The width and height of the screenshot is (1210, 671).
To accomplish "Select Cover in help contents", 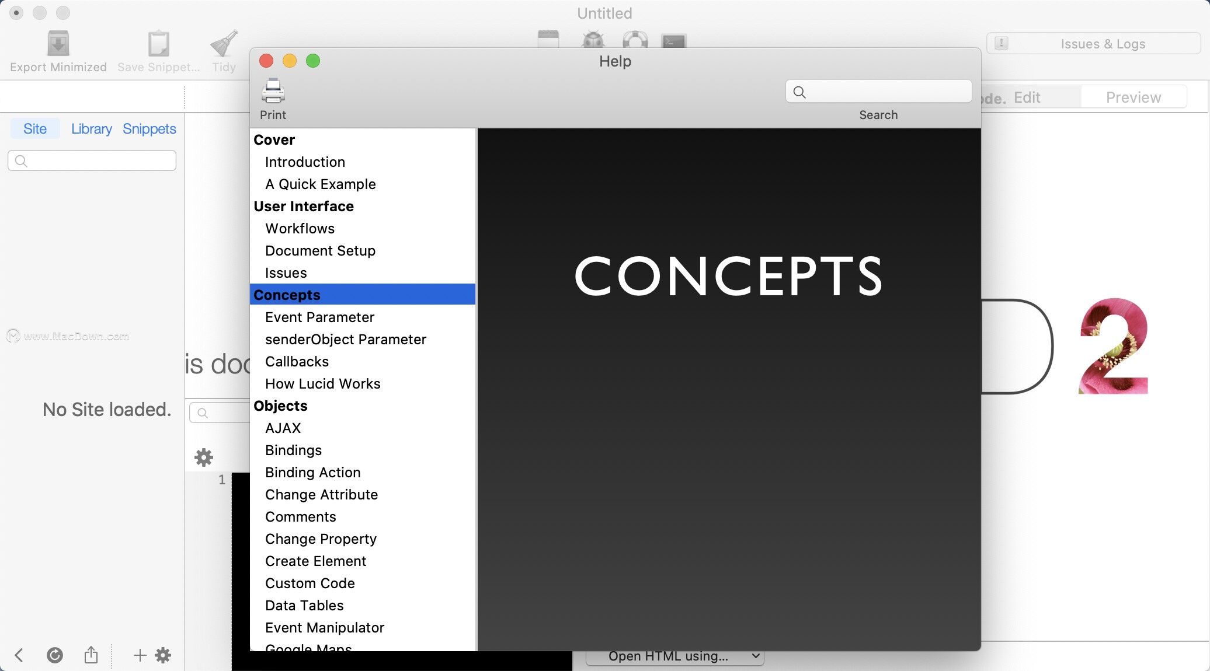I will pyautogui.click(x=274, y=139).
